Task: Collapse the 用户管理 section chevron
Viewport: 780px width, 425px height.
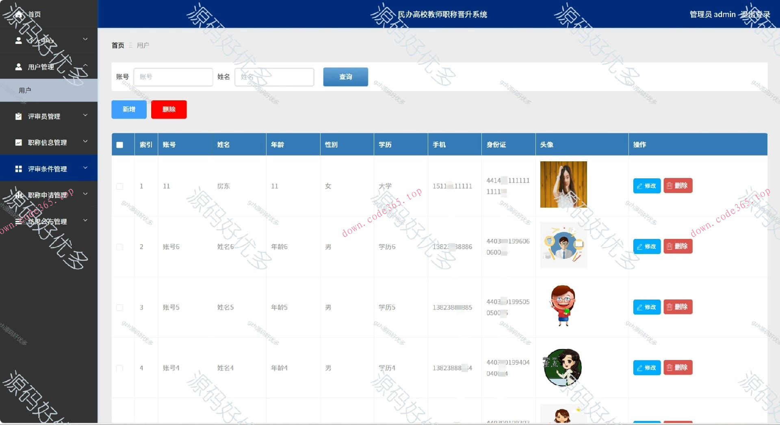Action: (85, 65)
